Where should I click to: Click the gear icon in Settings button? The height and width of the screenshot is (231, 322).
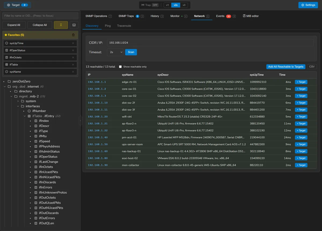pos(303,5)
